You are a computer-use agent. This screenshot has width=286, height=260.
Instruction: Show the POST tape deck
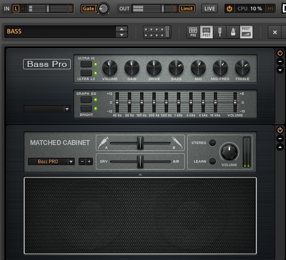coord(206,32)
